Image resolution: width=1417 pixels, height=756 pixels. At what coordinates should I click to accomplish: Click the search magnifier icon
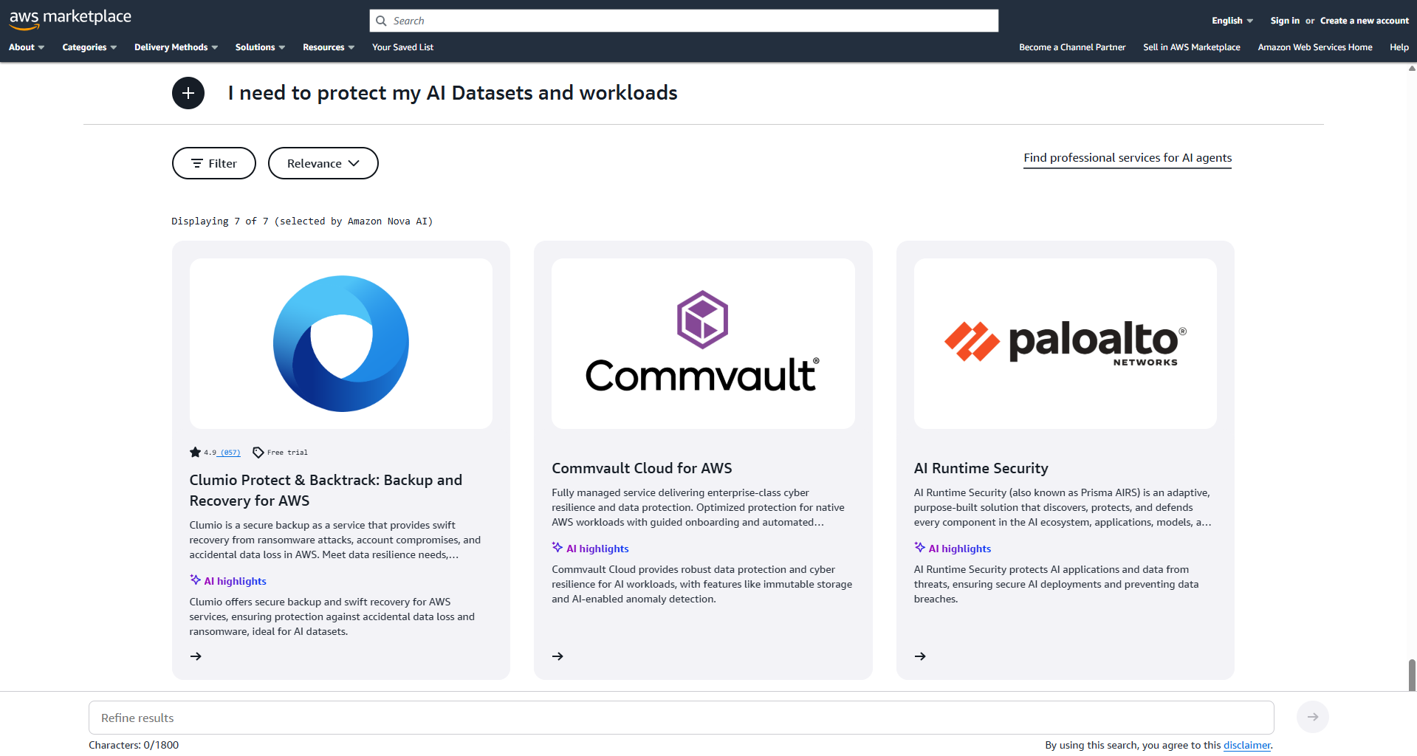(x=381, y=21)
